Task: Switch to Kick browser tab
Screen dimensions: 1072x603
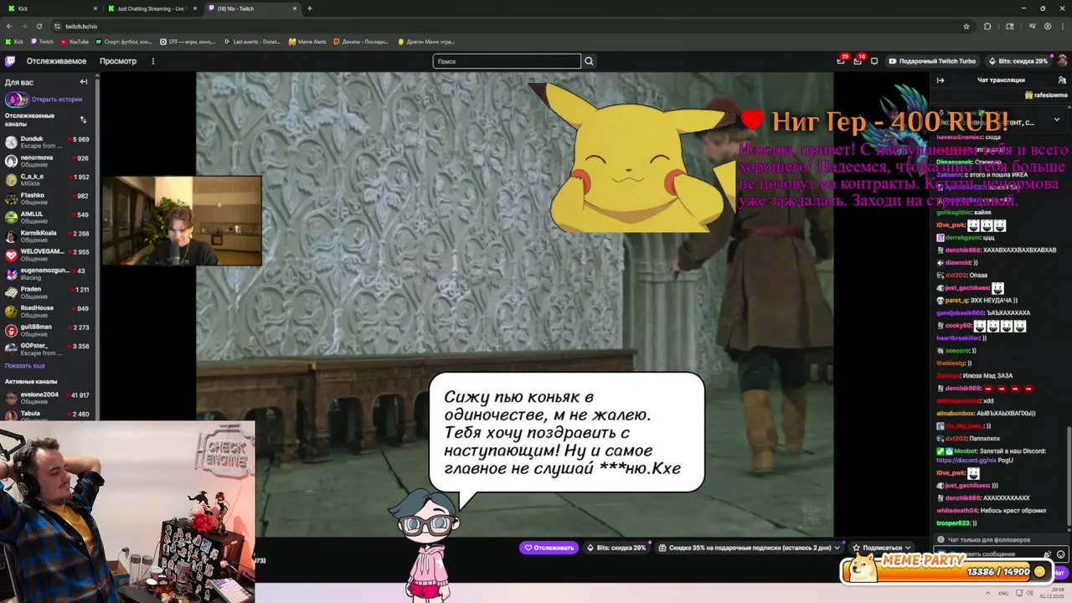Action: point(52,8)
